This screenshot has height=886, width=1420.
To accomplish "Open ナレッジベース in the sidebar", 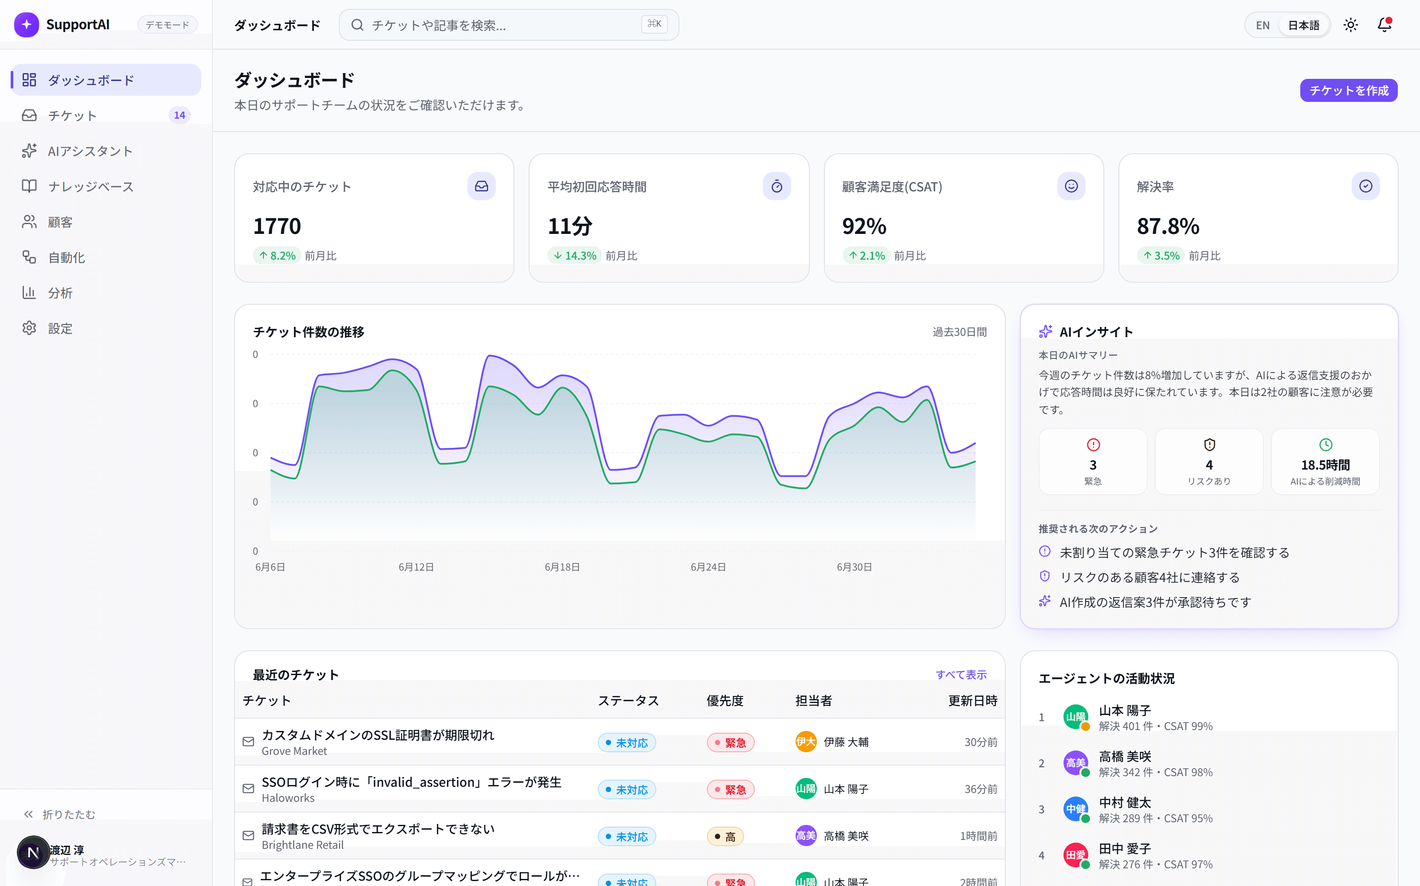I will point(106,187).
